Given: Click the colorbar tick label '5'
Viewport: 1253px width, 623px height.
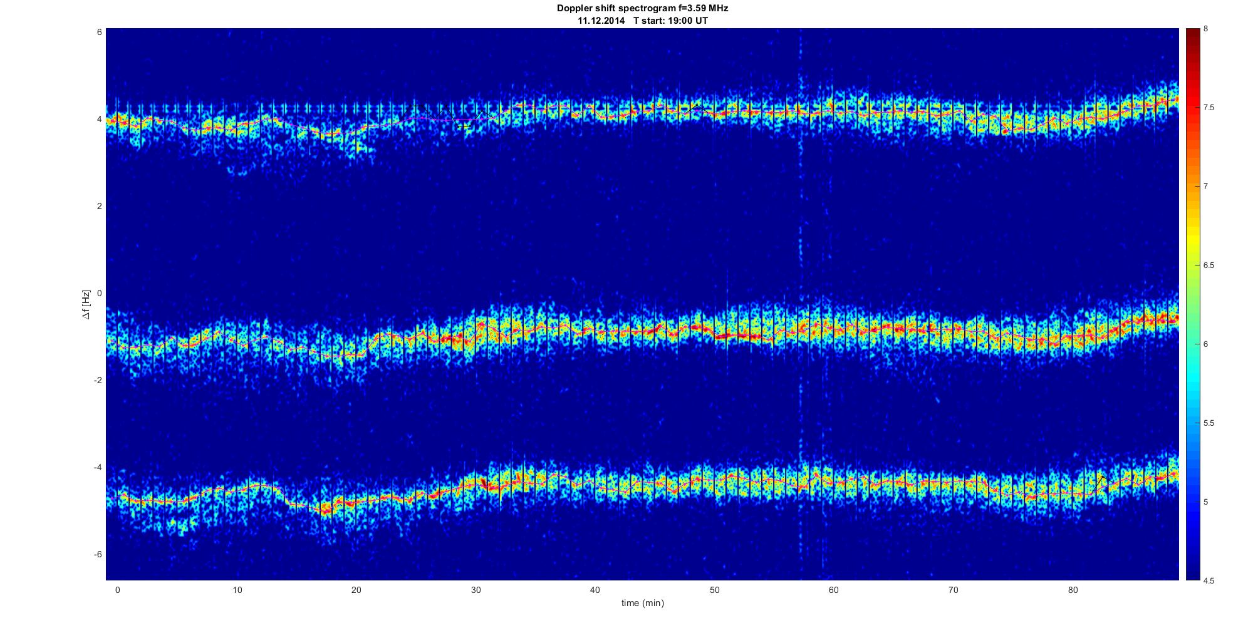Looking at the screenshot, I should pos(1206,502).
